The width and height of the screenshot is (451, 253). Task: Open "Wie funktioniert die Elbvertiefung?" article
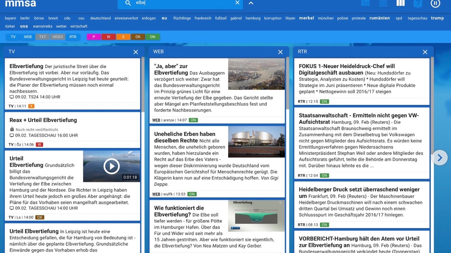217,226
